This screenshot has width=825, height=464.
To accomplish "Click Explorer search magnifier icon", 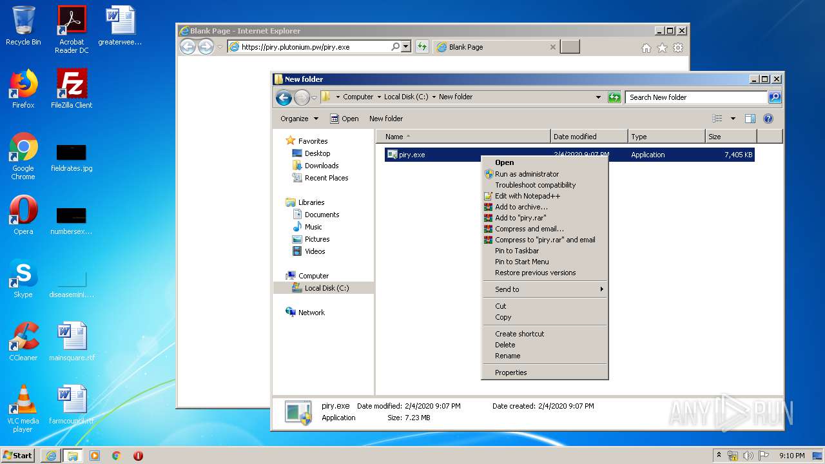I will tap(775, 97).
